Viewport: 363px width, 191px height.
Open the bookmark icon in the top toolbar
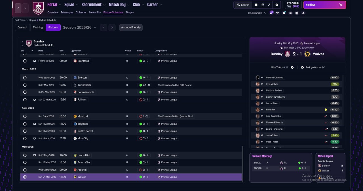click(256, 5)
